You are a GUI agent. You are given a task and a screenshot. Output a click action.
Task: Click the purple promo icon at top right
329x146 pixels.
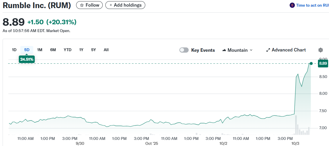coord(292,5)
